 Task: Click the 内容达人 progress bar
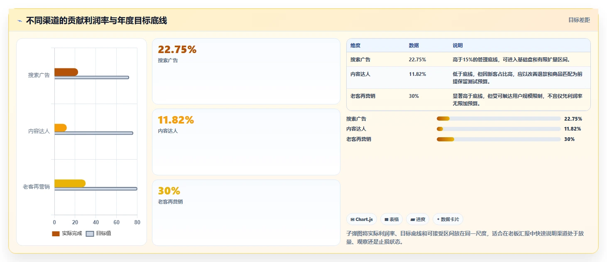pyautogui.click(x=499, y=129)
